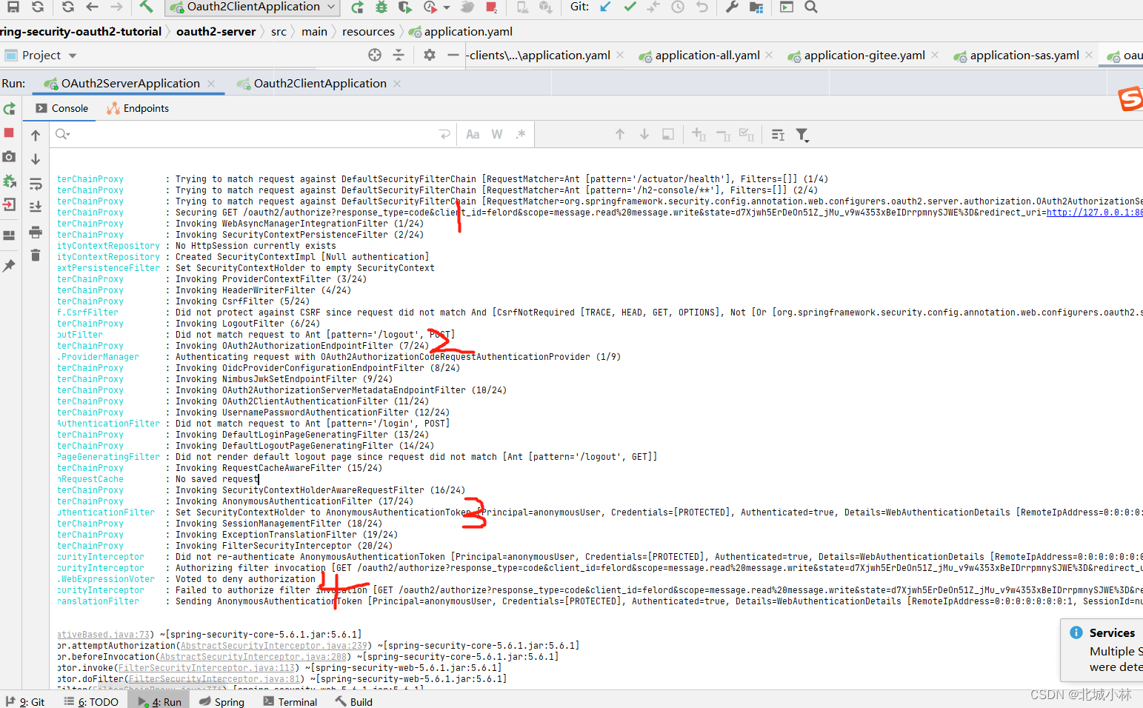Locate opened file with crosshair icon
Image resolution: width=1143 pixels, height=708 pixels.
tap(375, 55)
